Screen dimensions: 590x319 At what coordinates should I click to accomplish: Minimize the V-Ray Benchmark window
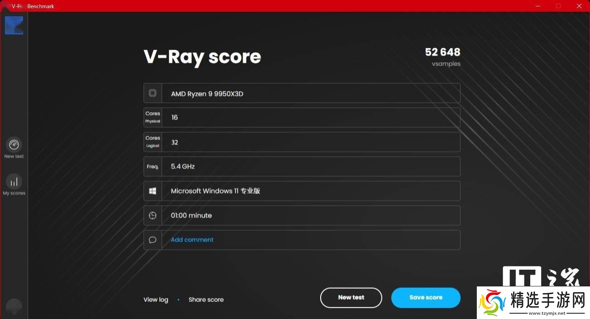point(537,6)
